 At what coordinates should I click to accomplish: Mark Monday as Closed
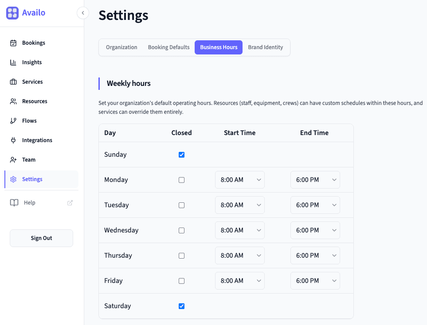pyautogui.click(x=181, y=180)
